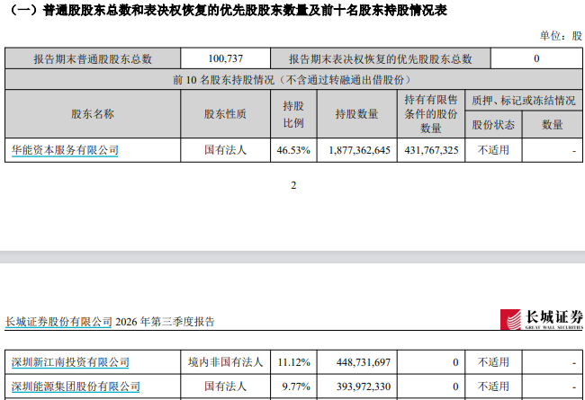
Task: Click the section heading （一）普通股股东总数
Action: tap(227, 10)
